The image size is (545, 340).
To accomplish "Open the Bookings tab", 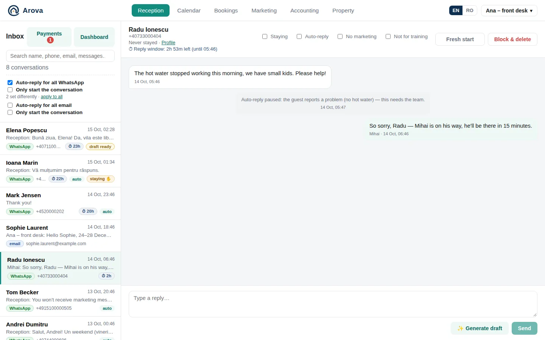I will pyautogui.click(x=226, y=11).
